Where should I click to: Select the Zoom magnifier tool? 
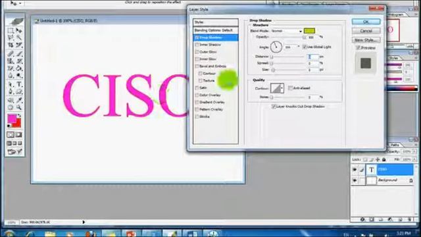coord(19,107)
